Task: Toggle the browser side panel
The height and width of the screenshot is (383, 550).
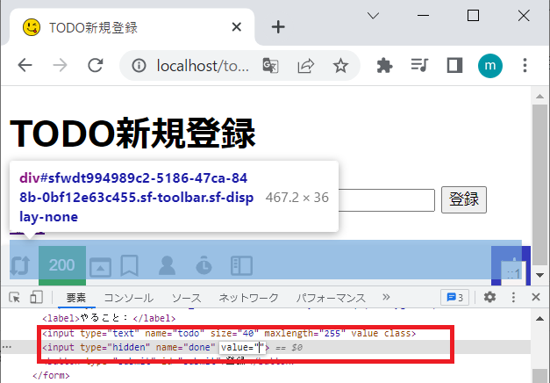Action: (x=454, y=65)
